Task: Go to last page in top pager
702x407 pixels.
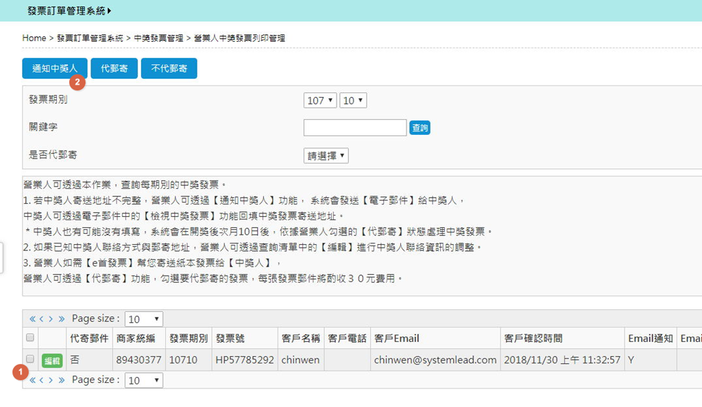Action: (x=61, y=319)
